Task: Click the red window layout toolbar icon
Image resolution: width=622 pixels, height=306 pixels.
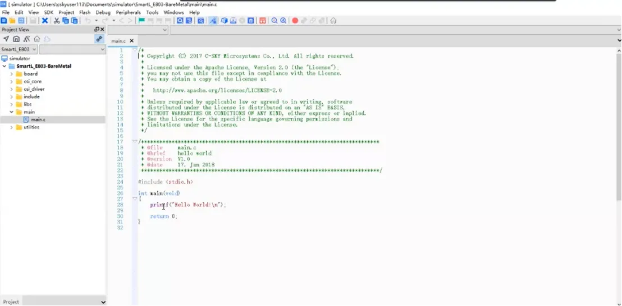Action: [263, 21]
